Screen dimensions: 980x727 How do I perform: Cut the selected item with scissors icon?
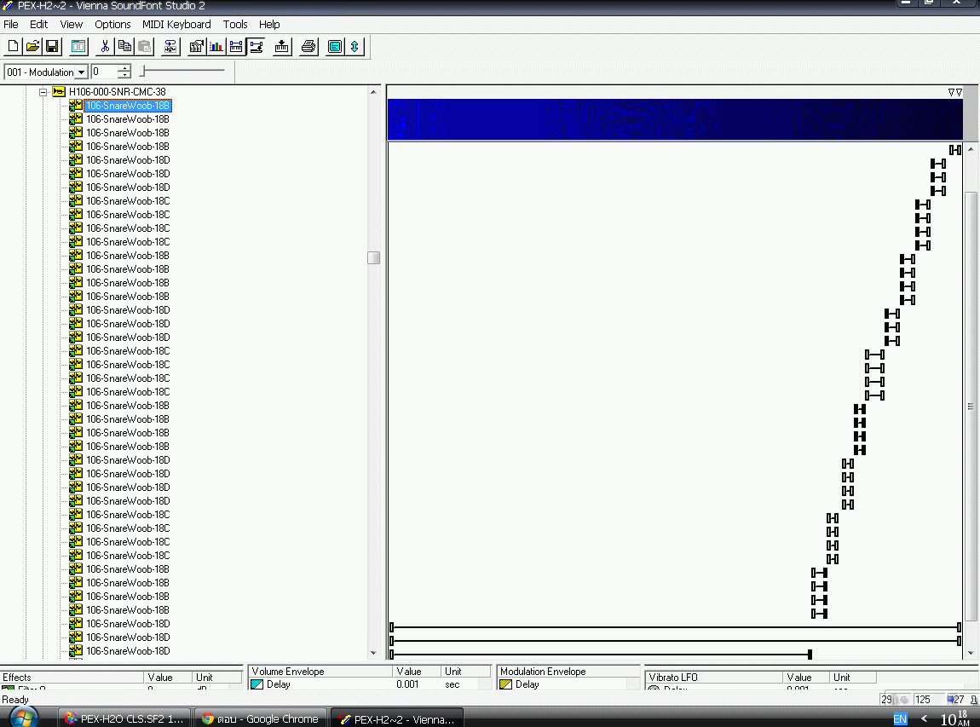tap(105, 46)
